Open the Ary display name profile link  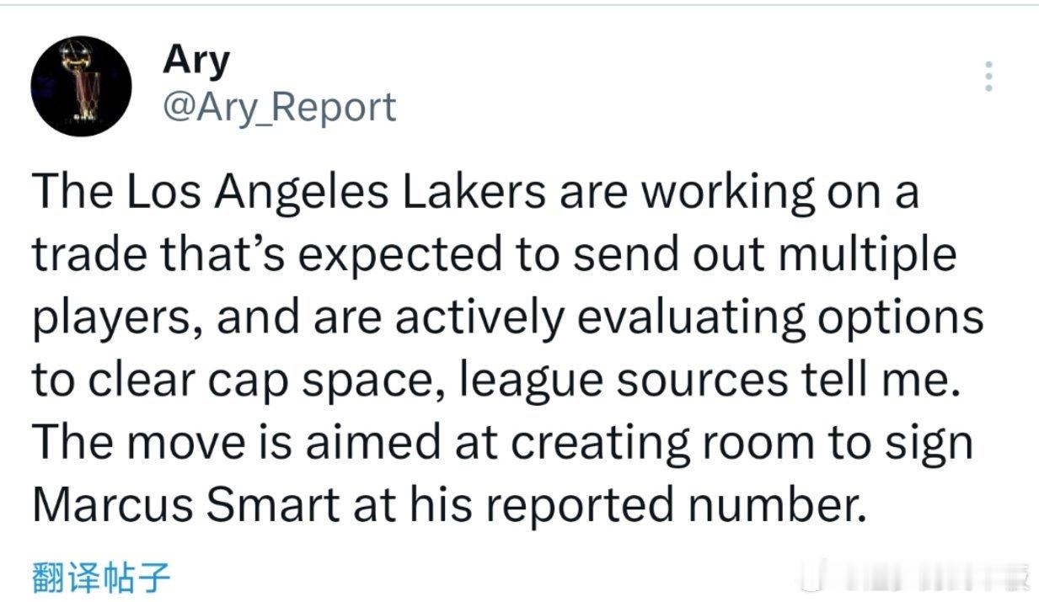point(195,60)
